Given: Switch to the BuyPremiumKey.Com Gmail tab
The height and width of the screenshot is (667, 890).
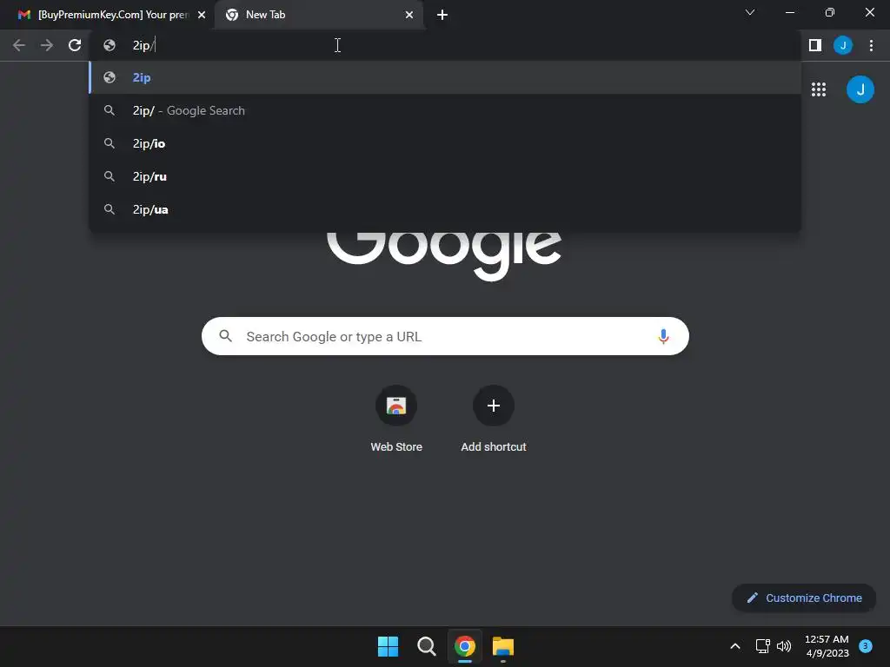Looking at the screenshot, I should click(107, 15).
